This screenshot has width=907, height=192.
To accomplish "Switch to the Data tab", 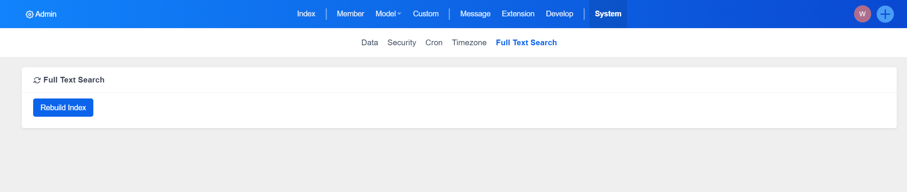I will 370,43.
